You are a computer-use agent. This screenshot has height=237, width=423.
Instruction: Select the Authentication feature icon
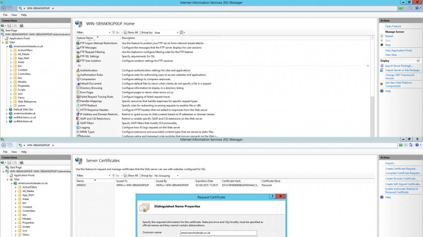coord(77,70)
